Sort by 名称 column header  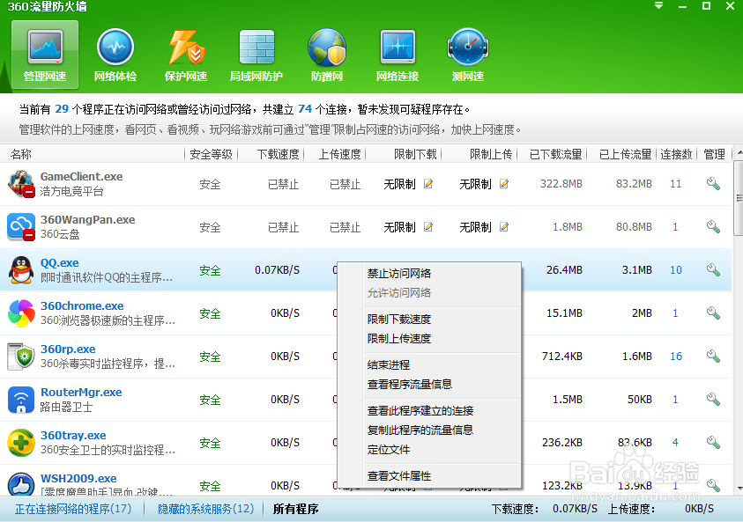[21, 154]
